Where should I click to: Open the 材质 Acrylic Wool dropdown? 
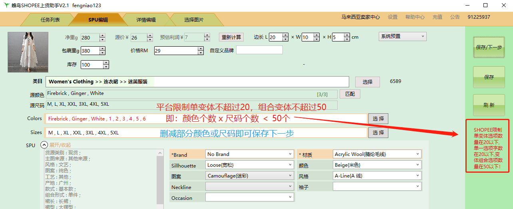click(x=377, y=154)
